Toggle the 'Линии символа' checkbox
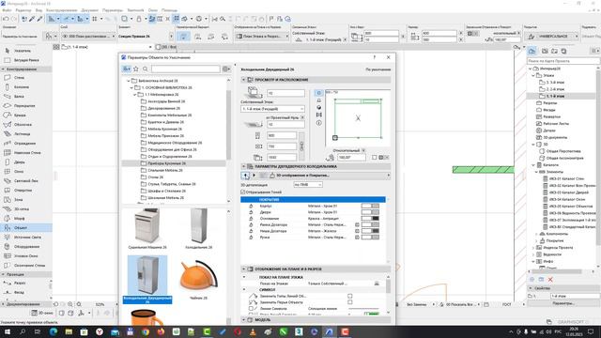 pos(251,309)
